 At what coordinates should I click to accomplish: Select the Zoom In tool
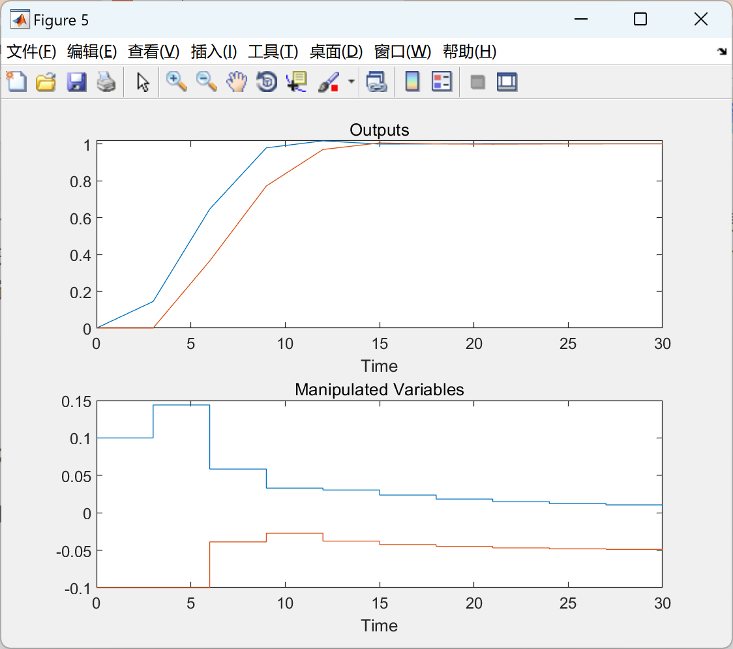[x=176, y=82]
